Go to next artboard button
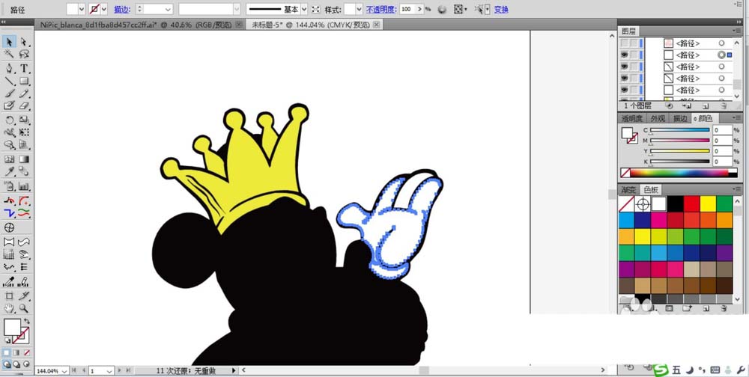Screen dimensions: 749x377 (119, 370)
